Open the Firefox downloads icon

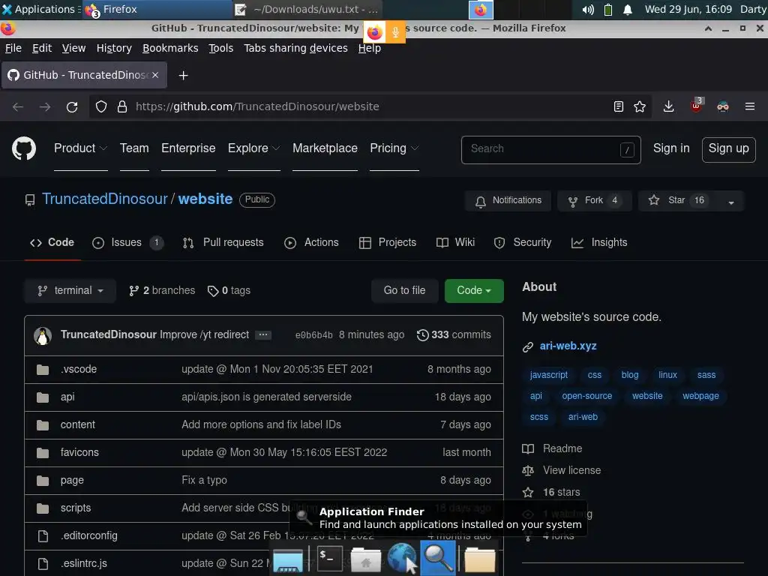(x=668, y=106)
